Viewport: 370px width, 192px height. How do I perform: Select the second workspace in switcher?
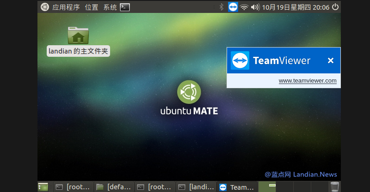point(284,187)
